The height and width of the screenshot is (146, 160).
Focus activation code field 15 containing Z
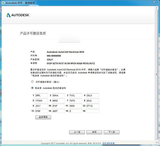tap(75, 111)
